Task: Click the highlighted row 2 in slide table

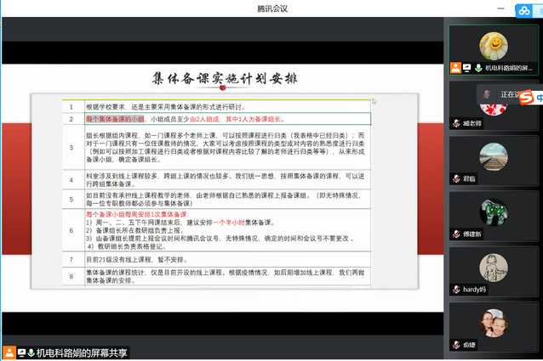Action: (216, 119)
